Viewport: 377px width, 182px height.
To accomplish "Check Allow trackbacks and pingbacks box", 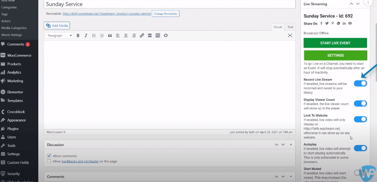I will click(49, 161).
